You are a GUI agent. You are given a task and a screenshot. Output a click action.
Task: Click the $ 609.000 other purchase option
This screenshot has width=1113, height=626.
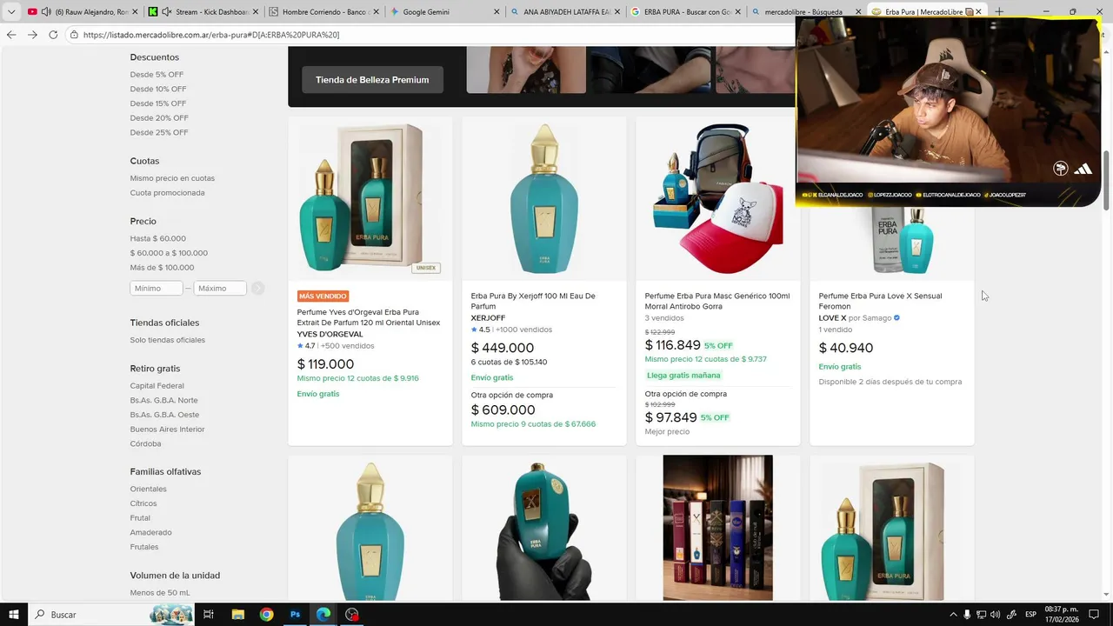pyautogui.click(x=503, y=410)
